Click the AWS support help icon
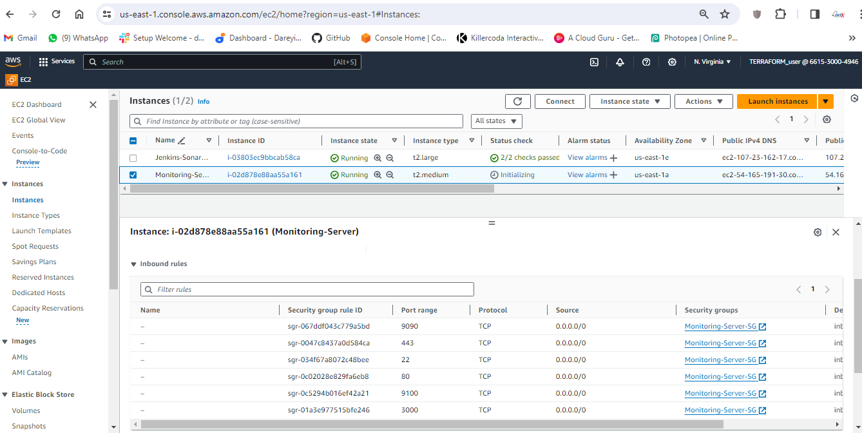 [646, 62]
